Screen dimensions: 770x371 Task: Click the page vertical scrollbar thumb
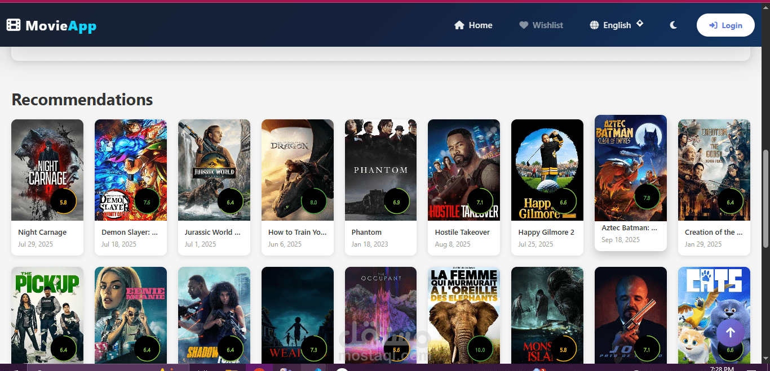[765, 198]
